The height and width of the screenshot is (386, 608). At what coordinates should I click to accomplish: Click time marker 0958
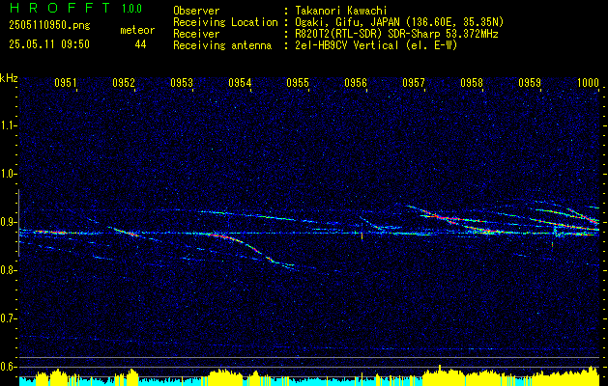coord(472,82)
